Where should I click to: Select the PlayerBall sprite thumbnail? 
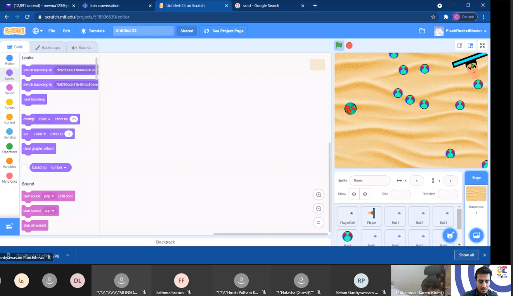[x=347, y=216]
